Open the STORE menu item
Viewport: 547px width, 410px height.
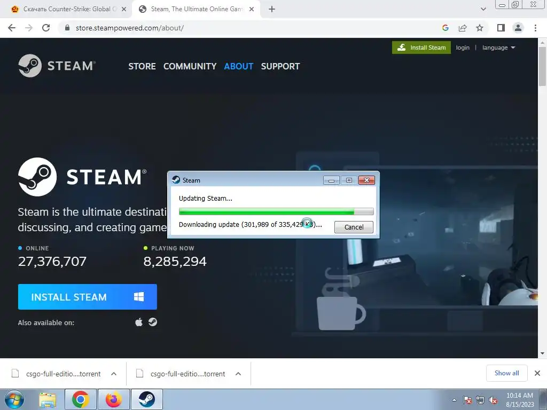click(x=142, y=66)
